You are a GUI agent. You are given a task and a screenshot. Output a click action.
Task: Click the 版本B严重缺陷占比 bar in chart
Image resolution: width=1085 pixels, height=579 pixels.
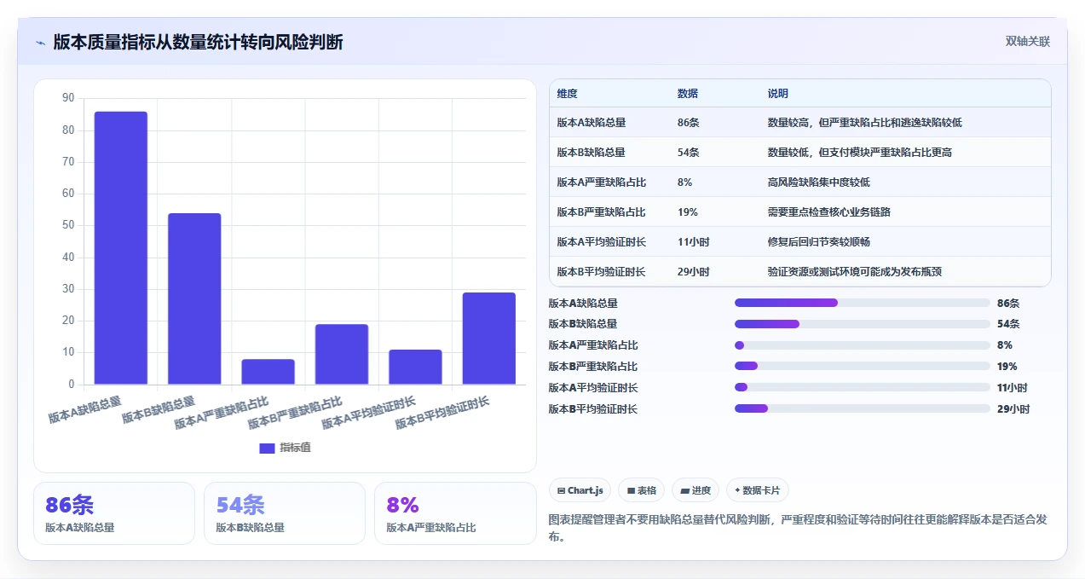point(342,354)
